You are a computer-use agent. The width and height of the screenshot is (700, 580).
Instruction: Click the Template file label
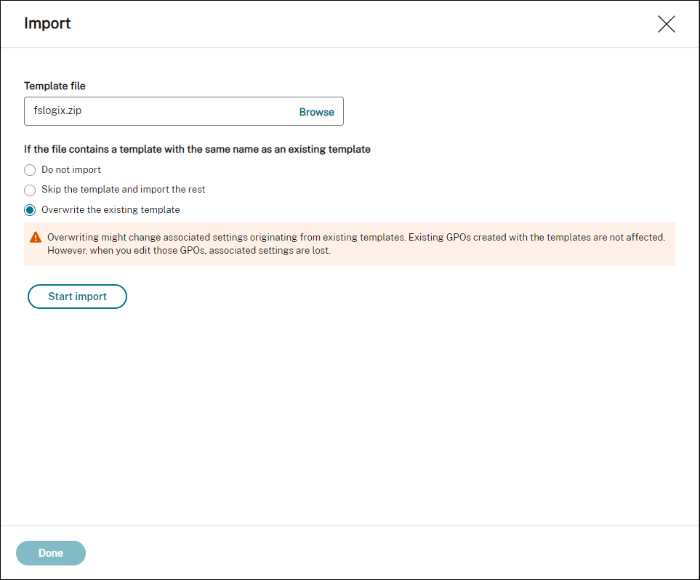(x=55, y=86)
